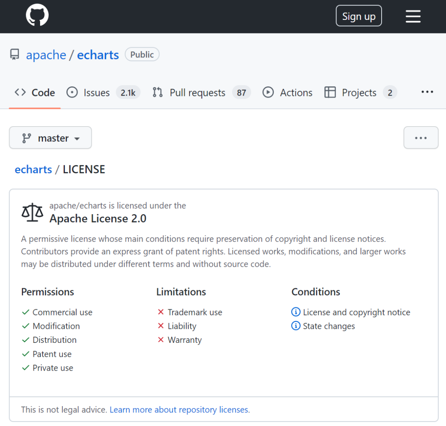Click the checkmark beside Distribution
Image resolution: width=446 pixels, height=426 pixels.
click(26, 340)
